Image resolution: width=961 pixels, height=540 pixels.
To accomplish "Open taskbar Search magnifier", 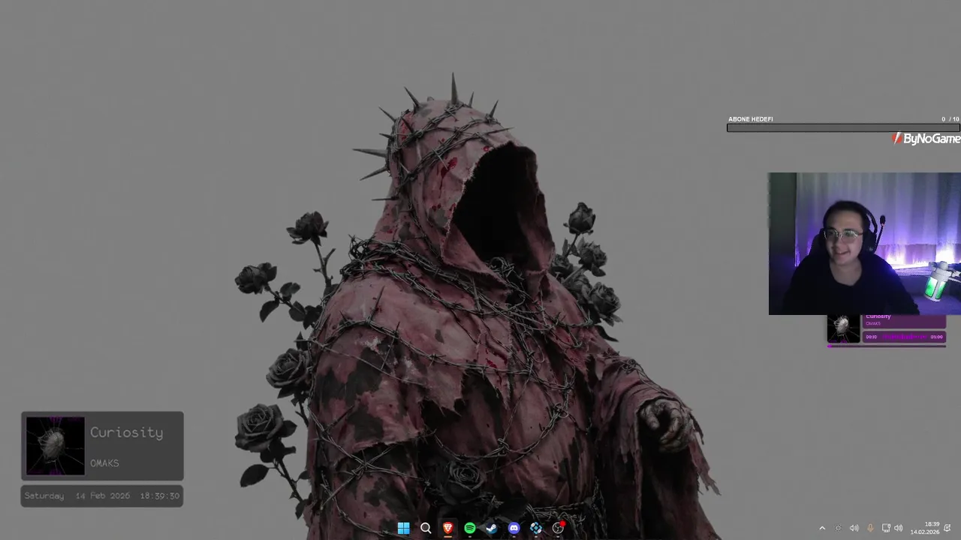I will pyautogui.click(x=426, y=528).
